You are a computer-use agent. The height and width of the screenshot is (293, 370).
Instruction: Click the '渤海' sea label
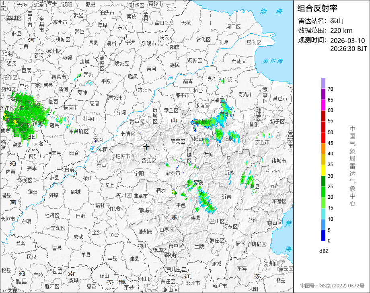click(271, 11)
